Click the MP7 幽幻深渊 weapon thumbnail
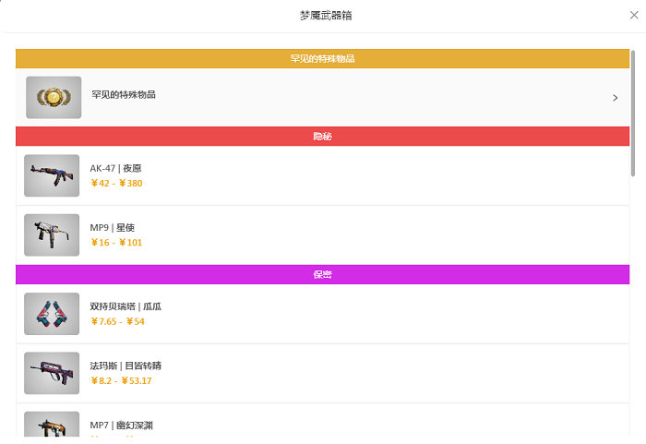 point(52,425)
